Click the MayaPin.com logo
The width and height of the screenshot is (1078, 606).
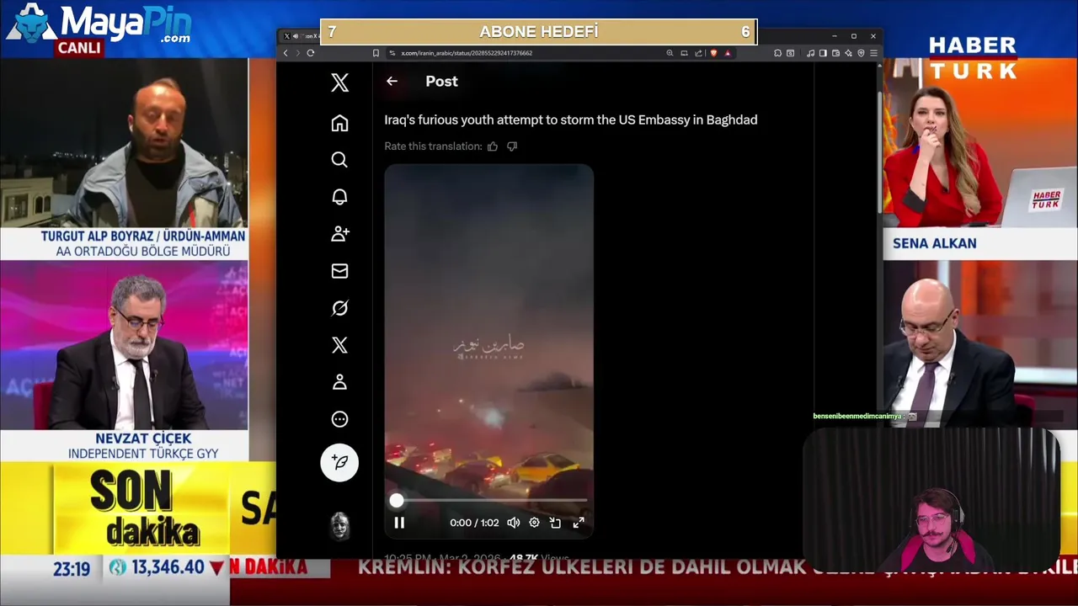point(99,25)
